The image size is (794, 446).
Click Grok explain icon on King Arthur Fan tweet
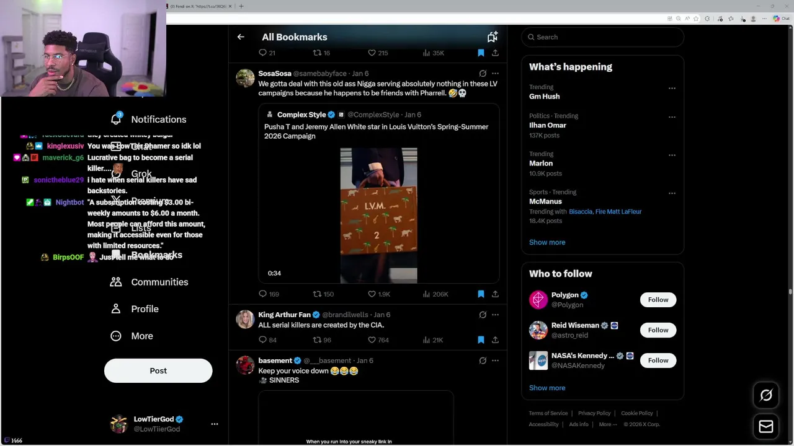(x=483, y=315)
